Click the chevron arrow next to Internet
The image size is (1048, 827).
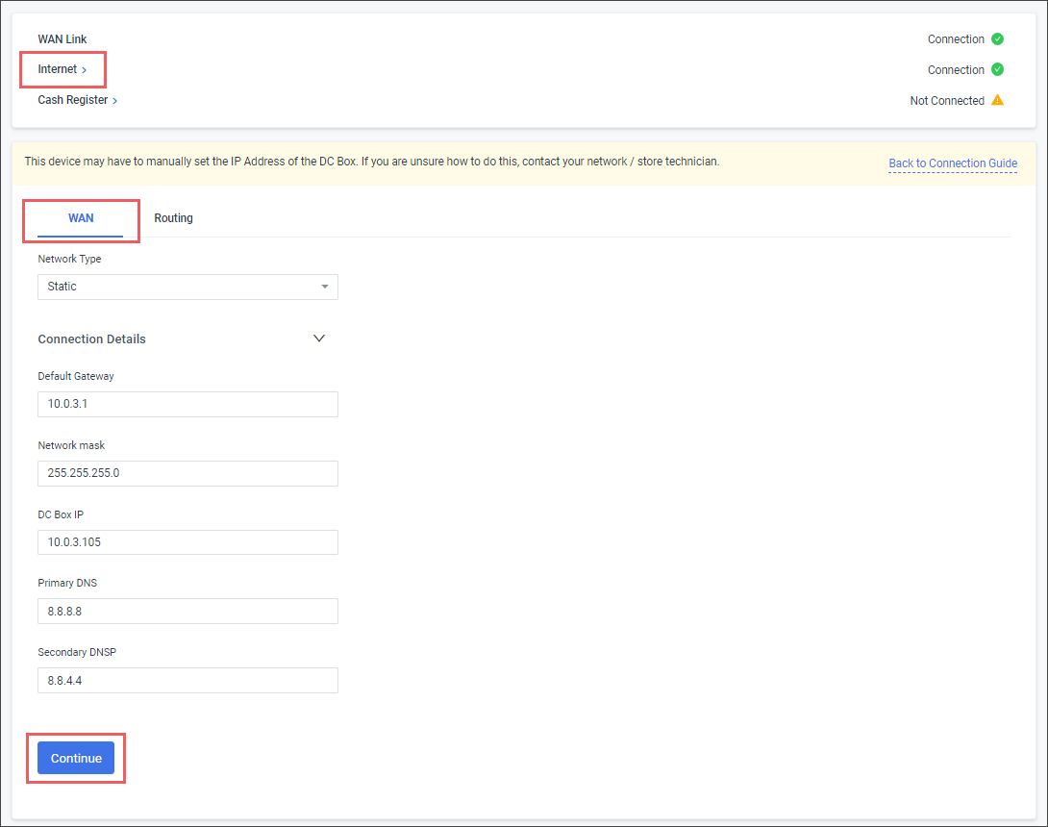[x=85, y=70]
